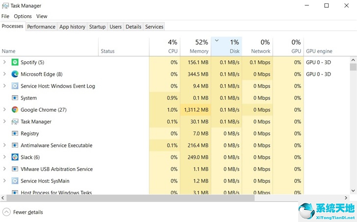Click the VMware USB Arbitration Service icon
Image resolution: width=357 pixels, height=222 pixels.
[15, 169]
